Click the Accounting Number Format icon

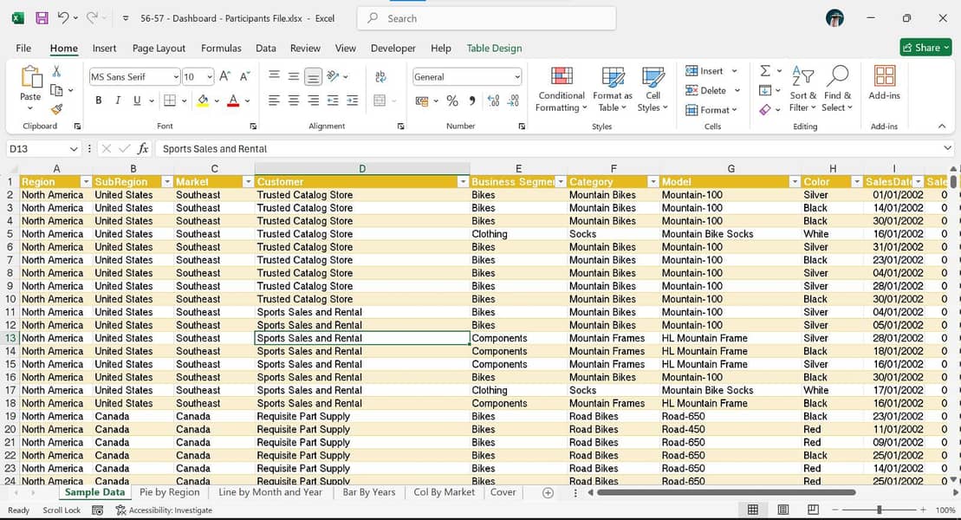coord(422,101)
